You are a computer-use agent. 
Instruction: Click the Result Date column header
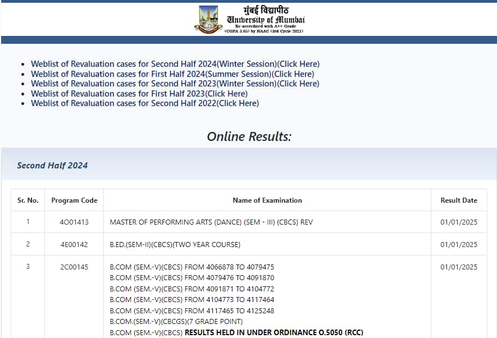(x=459, y=200)
